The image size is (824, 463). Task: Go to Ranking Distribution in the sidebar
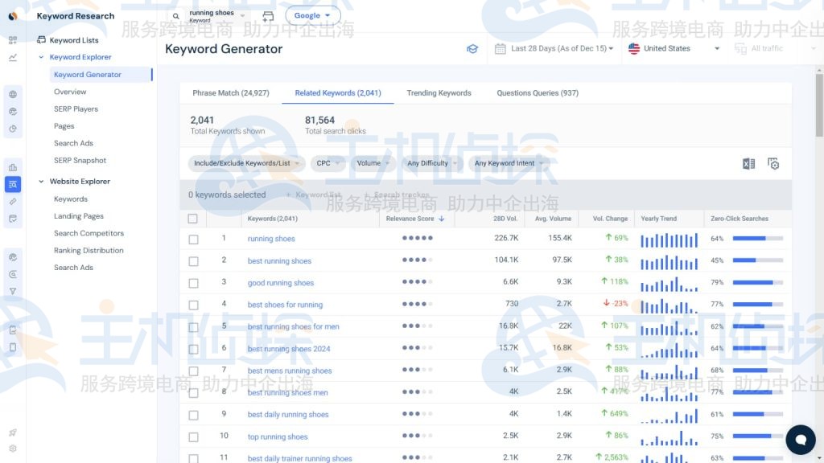pos(90,250)
